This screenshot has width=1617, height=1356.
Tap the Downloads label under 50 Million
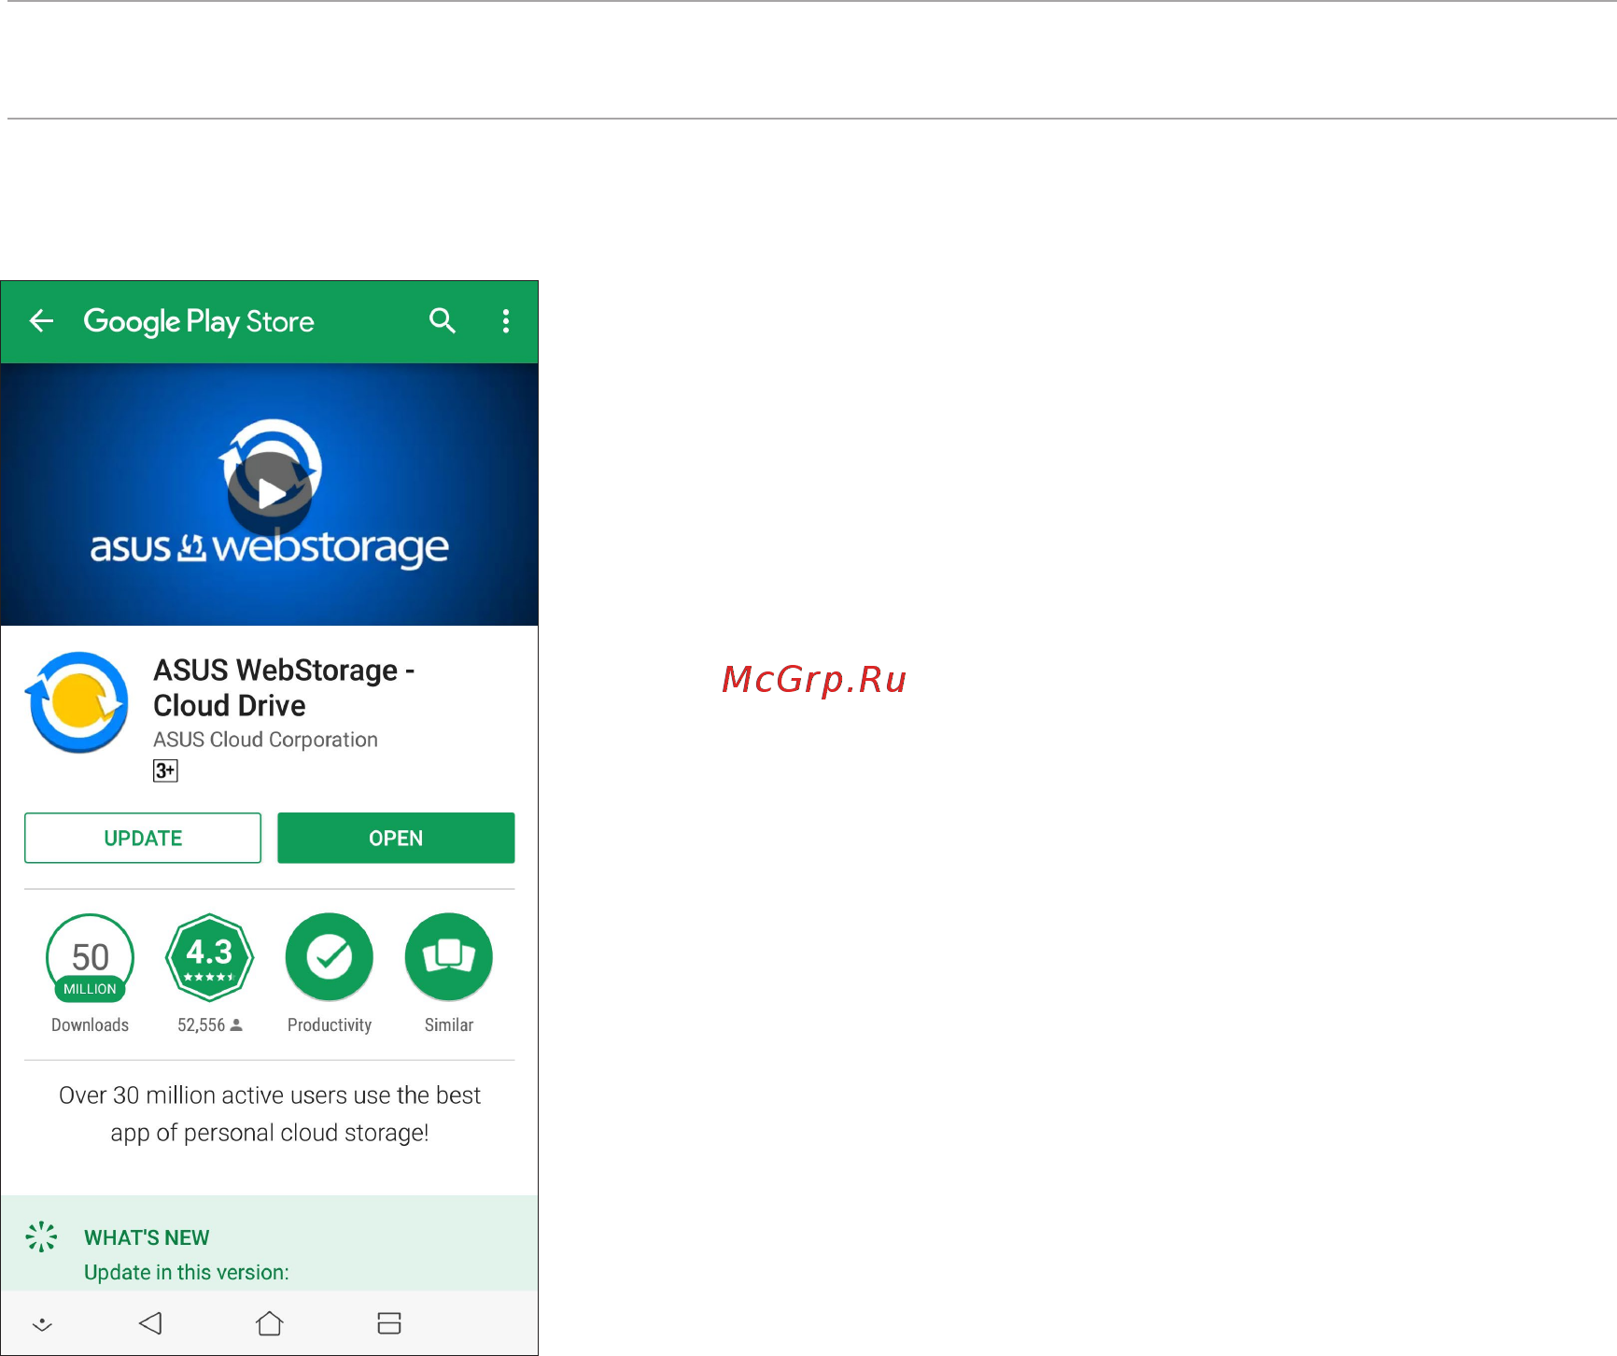coord(90,1025)
